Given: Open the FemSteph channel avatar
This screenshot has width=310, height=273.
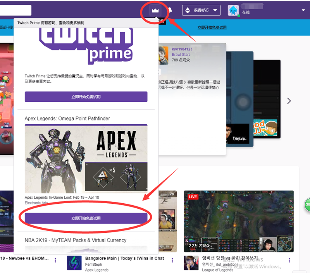Looking at the screenshot, I should (74, 263).
